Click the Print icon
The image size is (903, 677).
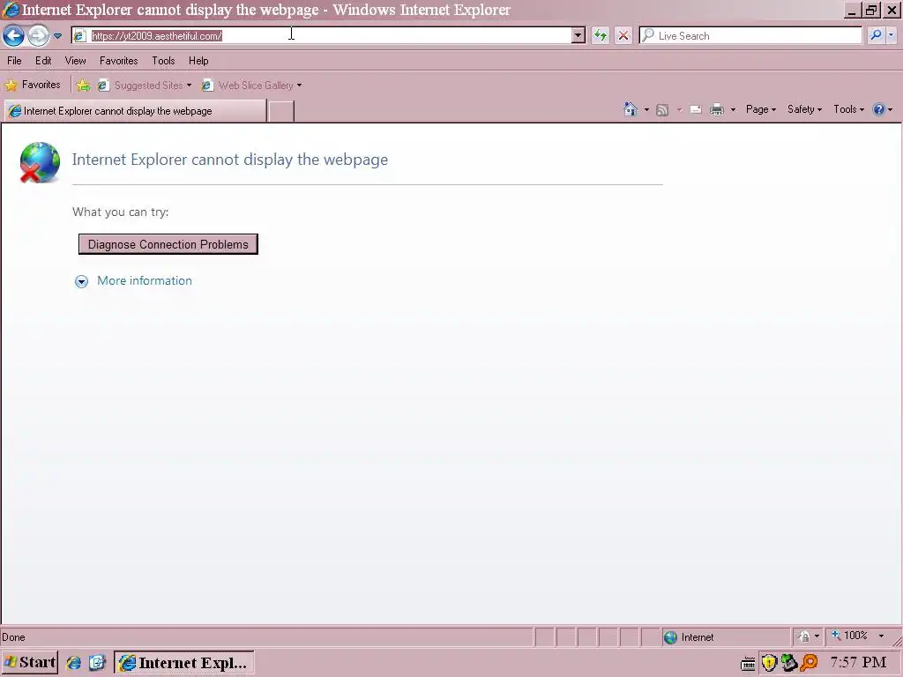tap(716, 109)
